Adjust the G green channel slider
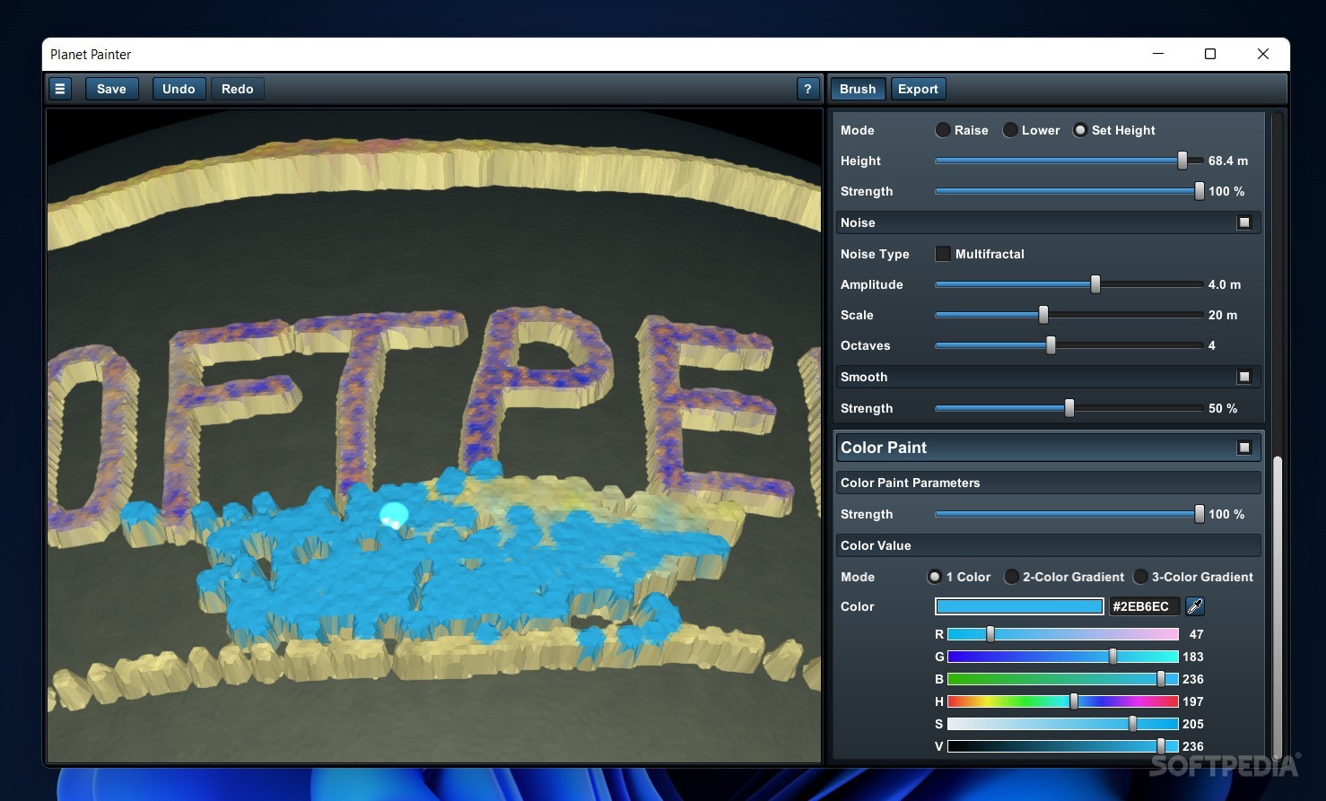 click(x=1063, y=657)
